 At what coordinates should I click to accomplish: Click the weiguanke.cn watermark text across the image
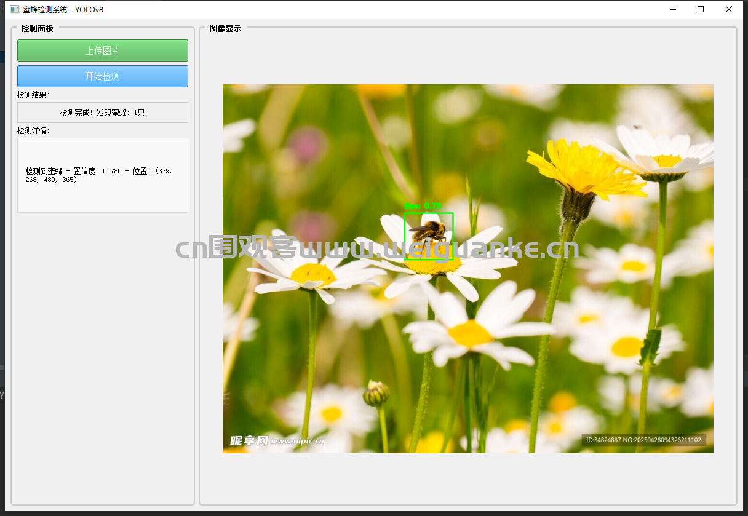point(377,248)
